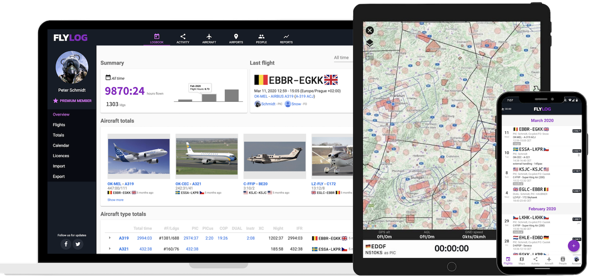Open the Account icon on the phone navigation

click(x=576, y=260)
